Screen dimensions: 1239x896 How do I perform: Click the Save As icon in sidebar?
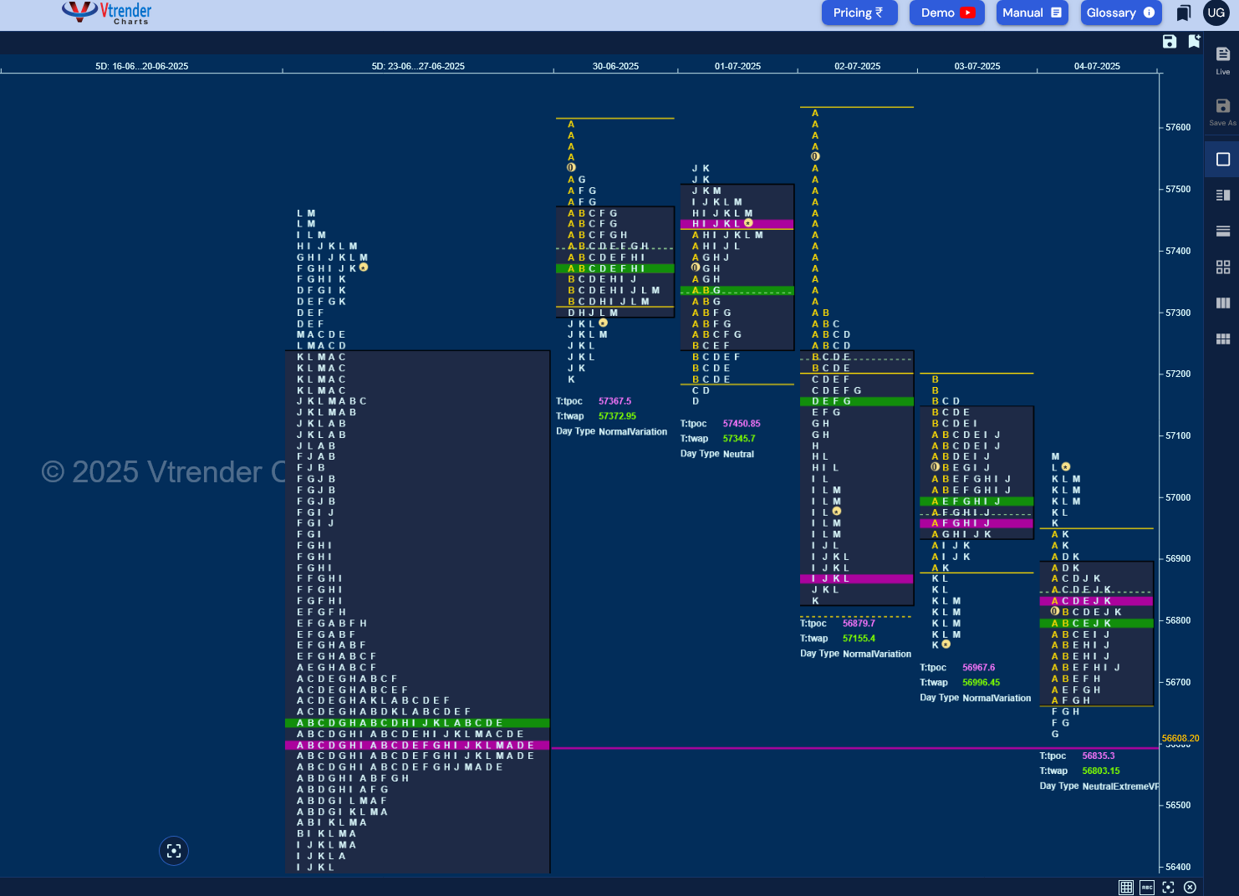point(1222,111)
